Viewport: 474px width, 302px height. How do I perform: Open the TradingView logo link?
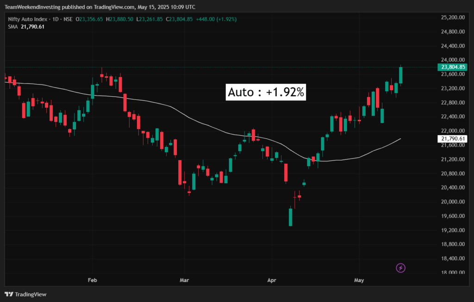pos(26,295)
